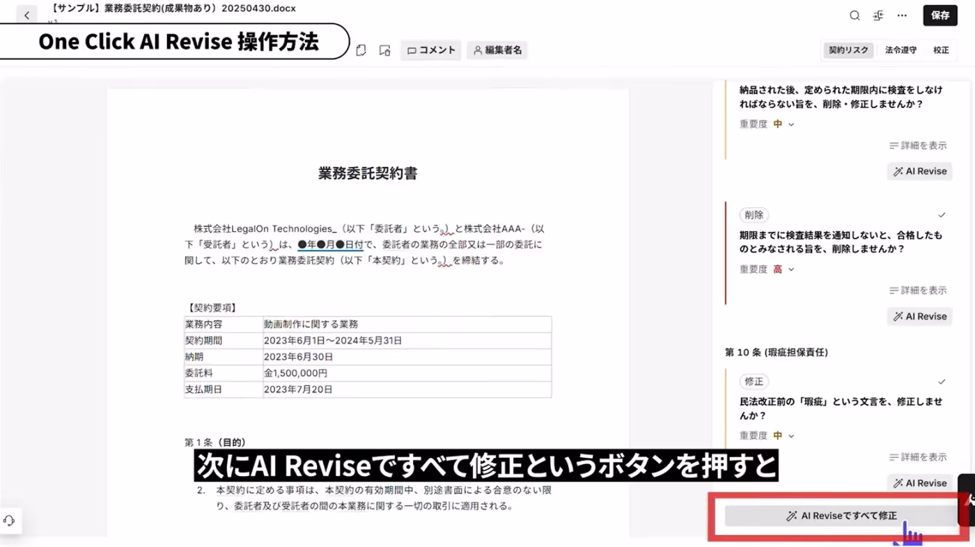Open the three-dot more options menu
The image size is (975, 547).
pyautogui.click(x=902, y=15)
